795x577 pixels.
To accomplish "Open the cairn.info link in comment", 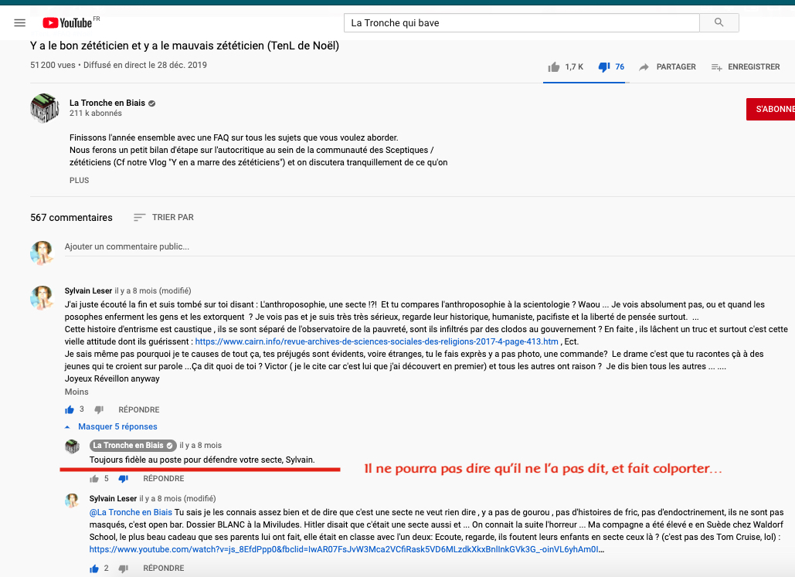I will pyautogui.click(x=376, y=341).
